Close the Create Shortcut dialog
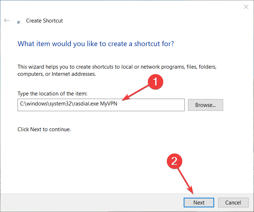The image size is (254, 212). coord(246,7)
